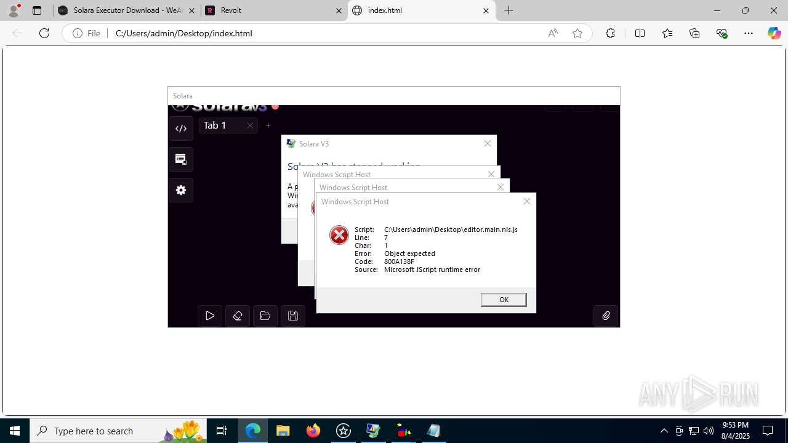Switch to the Revolt browser tab

coord(274,10)
